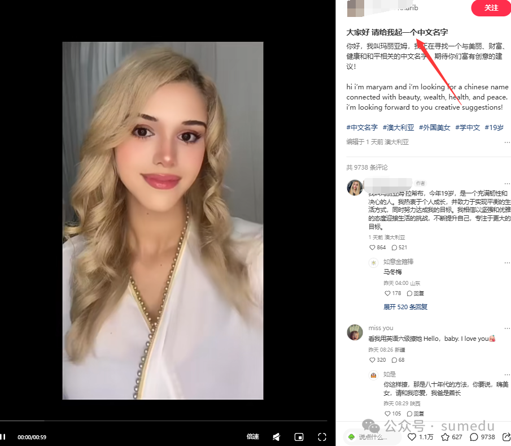Select the #19岁 hashtag
511x446 pixels.
(493, 128)
